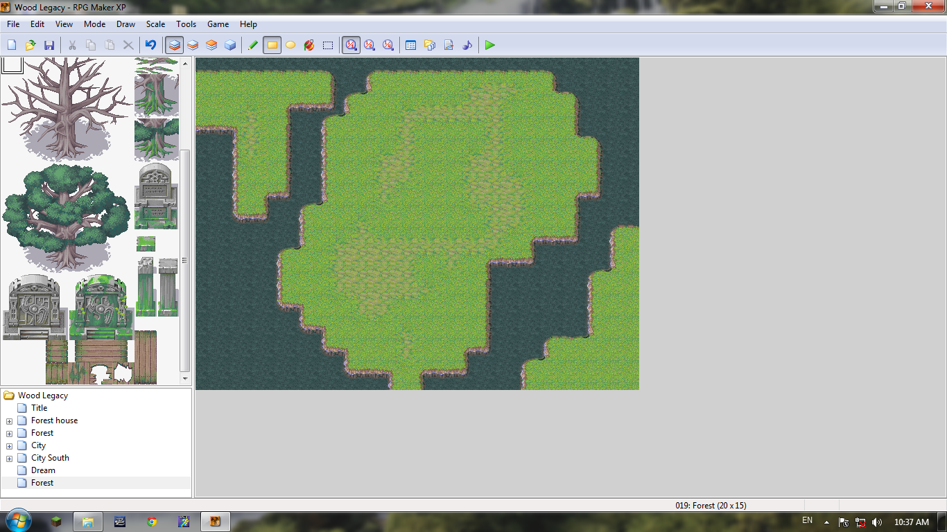Viewport: 947px width, 532px height.
Task: Open the Database editor
Action: [410, 45]
